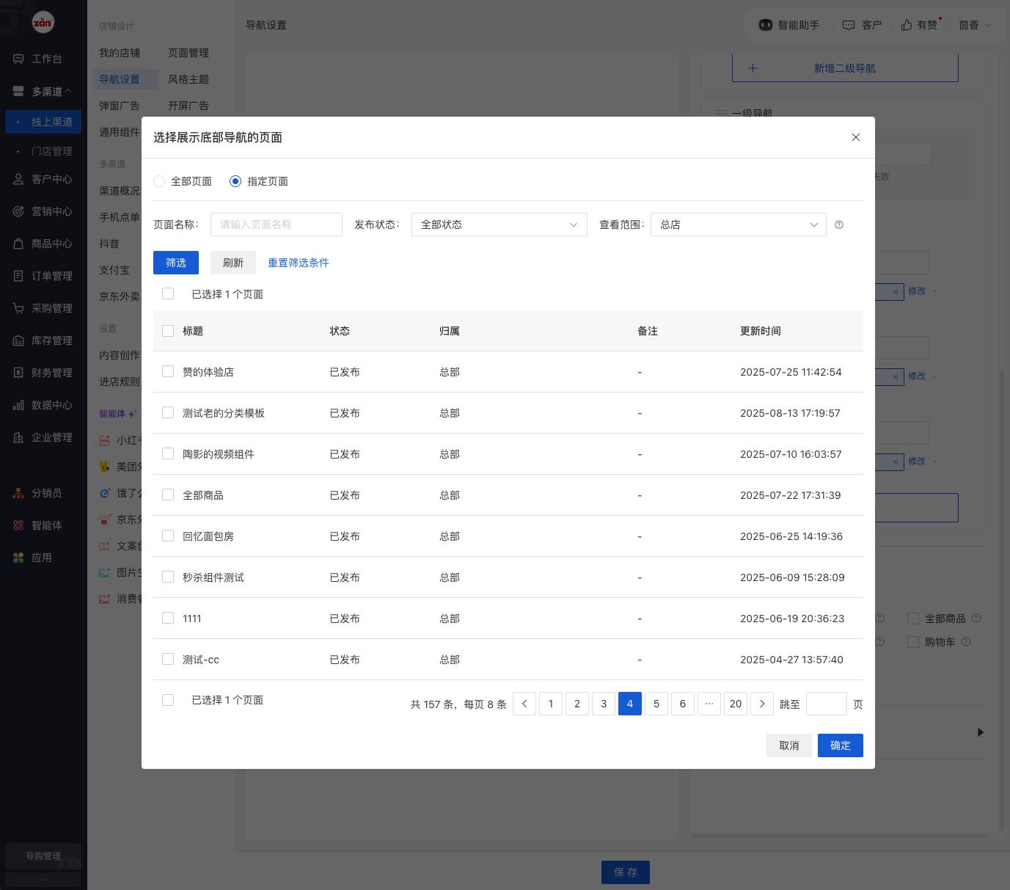Open 智能助手 assistant icon in header

tap(766, 25)
